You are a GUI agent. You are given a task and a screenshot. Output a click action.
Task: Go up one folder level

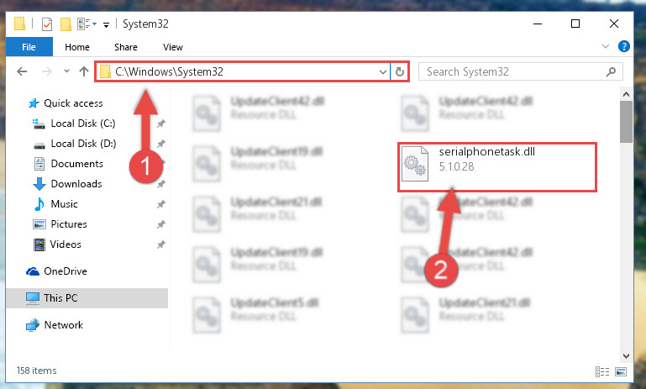coord(84,71)
